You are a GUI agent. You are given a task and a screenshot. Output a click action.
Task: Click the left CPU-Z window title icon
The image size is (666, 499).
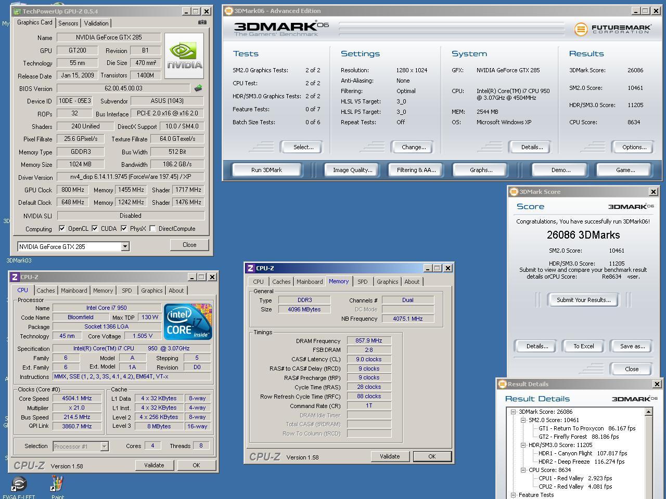tap(15, 277)
